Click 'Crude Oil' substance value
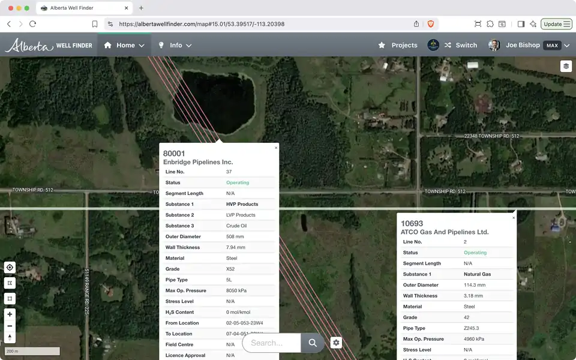 (236, 226)
